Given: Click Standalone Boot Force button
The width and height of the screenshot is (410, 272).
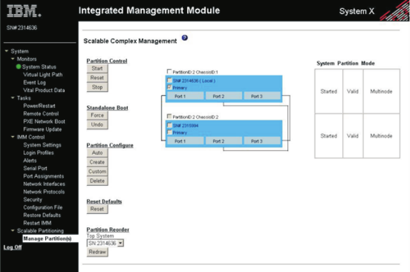Looking at the screenshot, I should pos(97,116).
